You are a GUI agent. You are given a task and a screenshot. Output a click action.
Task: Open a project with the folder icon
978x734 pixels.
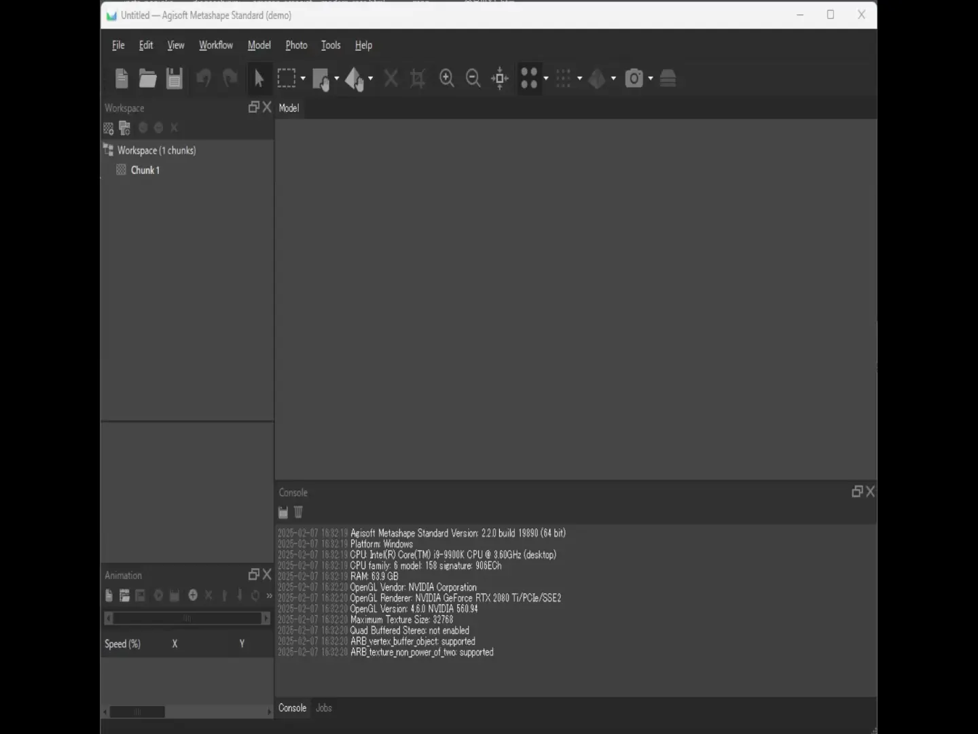click(147, 79)
